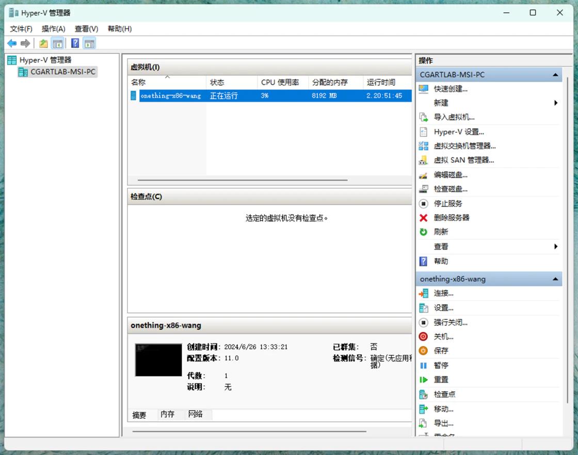Open the 帮助(H) menu
This screenshot has width=578, height=455.
coord(119,29)
